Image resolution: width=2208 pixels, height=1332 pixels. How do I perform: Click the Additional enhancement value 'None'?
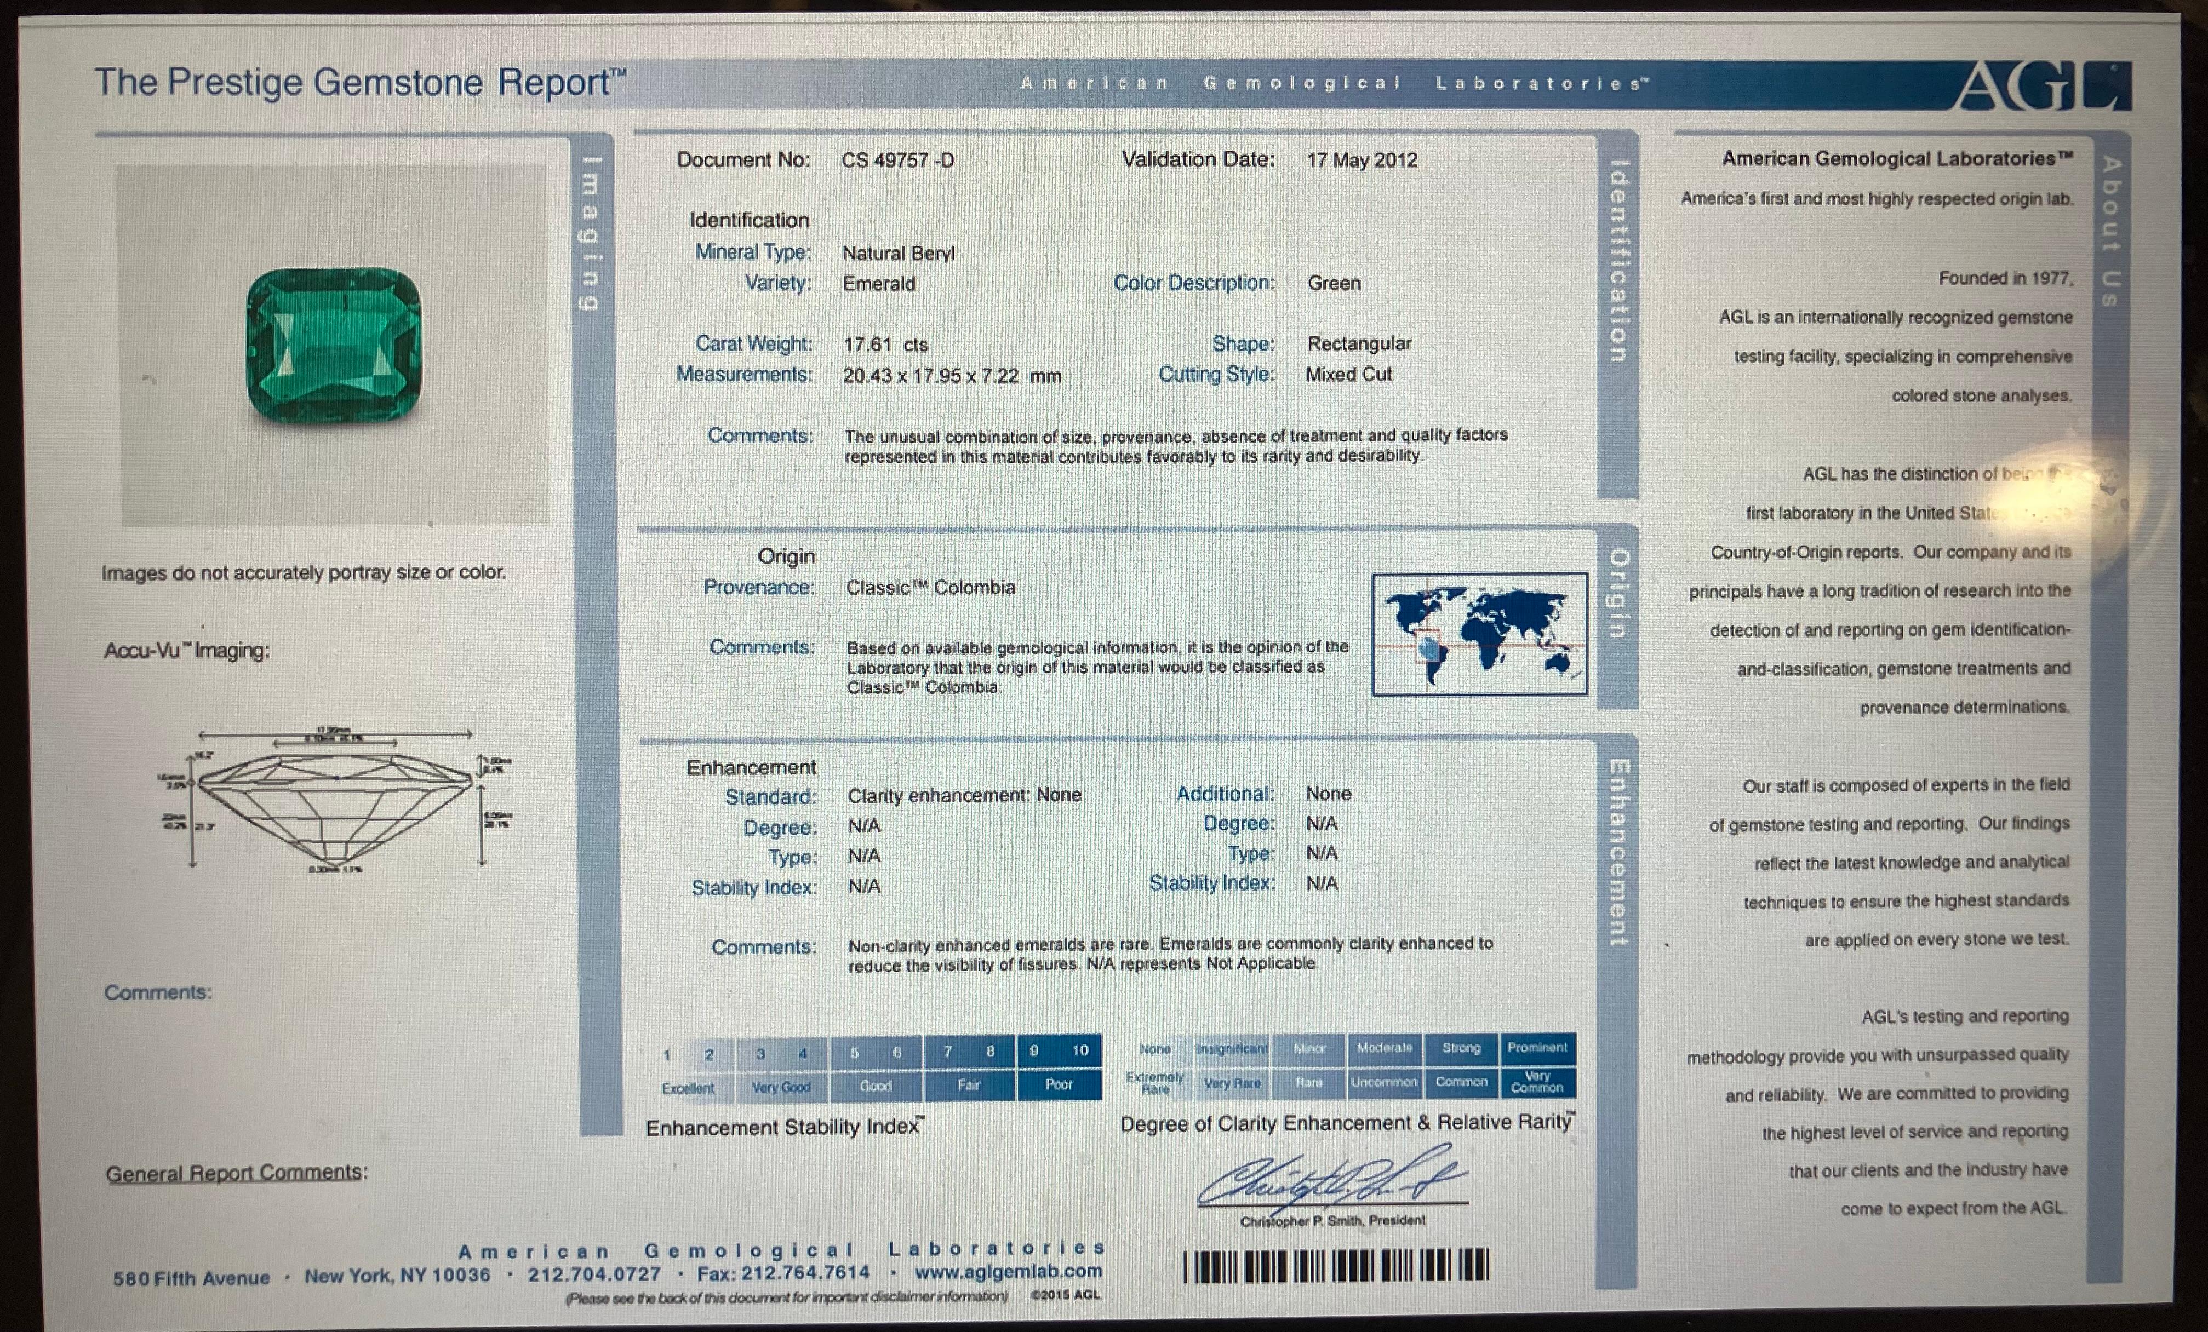[x=1329, y=794]
